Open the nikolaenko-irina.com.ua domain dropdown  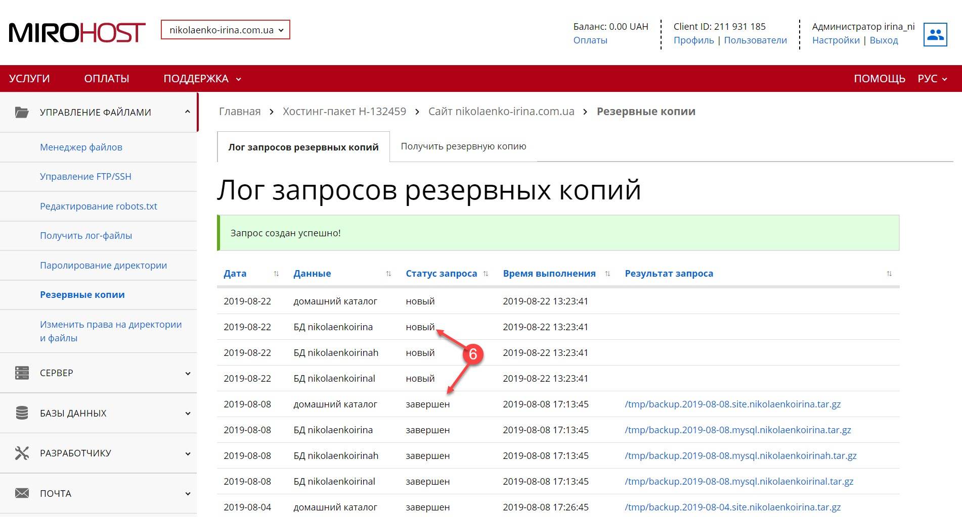[226, 30]
